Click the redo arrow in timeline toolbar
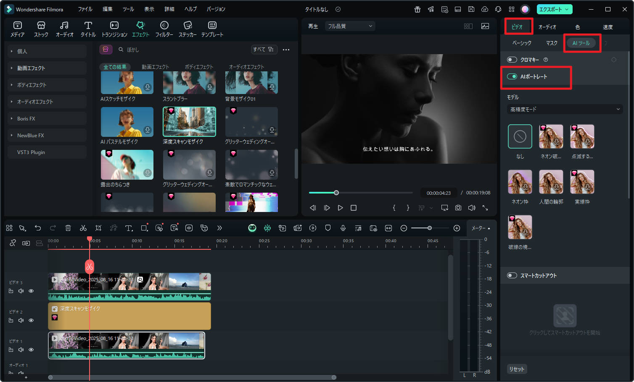The image size is (634, 382). pos(53,228)
